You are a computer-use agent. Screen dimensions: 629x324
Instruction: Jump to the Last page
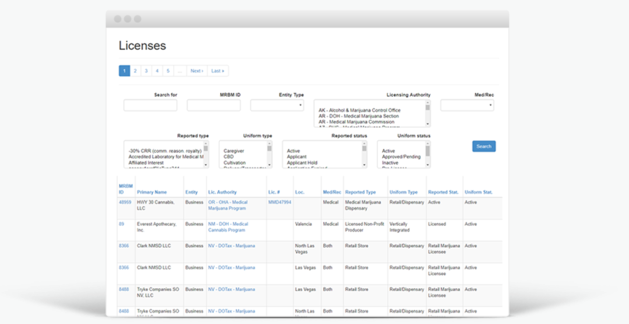click(218, 71)
